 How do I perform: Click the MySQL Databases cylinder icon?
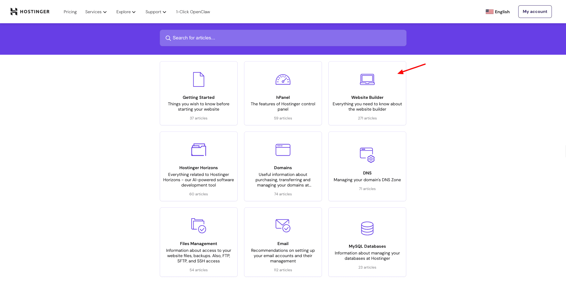point(367,228)
